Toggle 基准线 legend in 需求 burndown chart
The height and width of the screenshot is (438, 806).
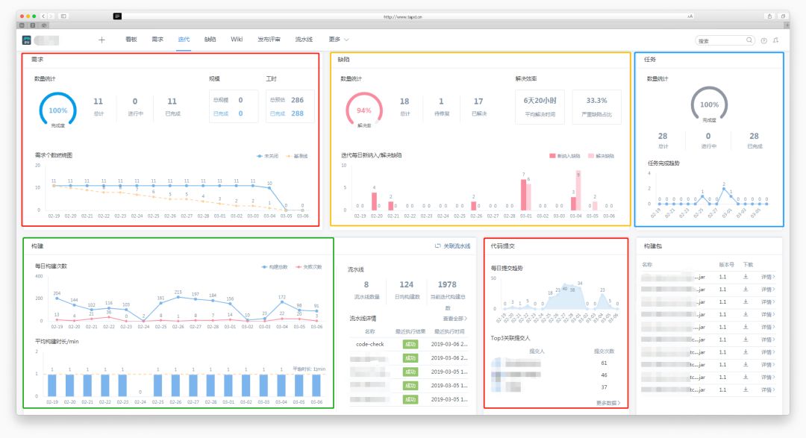pos(296,156)
